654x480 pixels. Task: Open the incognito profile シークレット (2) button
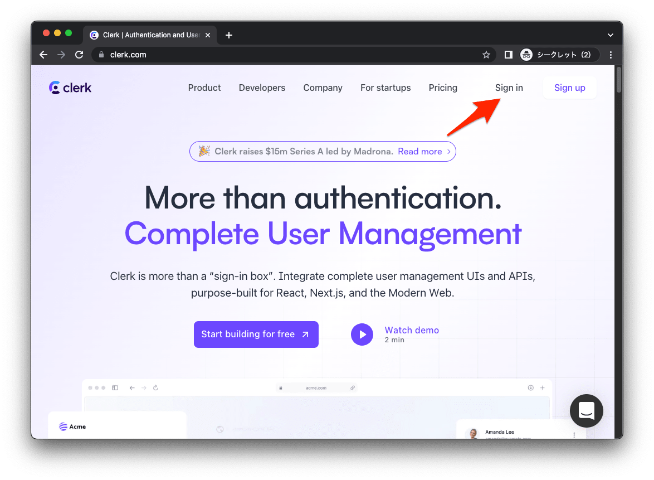pos(559,55)
